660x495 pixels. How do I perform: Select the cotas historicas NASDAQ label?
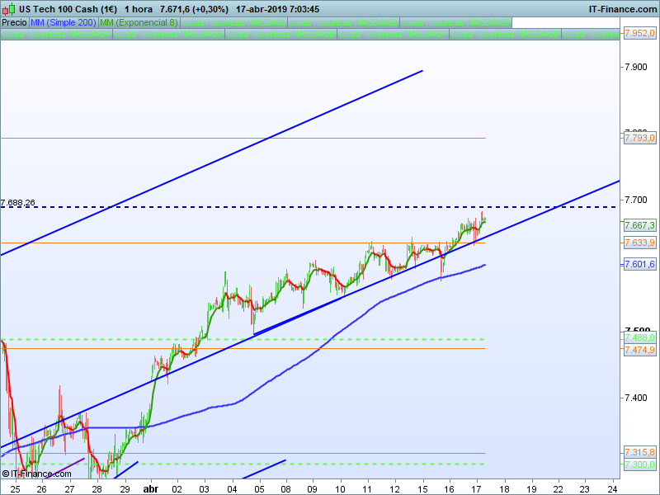233,22
